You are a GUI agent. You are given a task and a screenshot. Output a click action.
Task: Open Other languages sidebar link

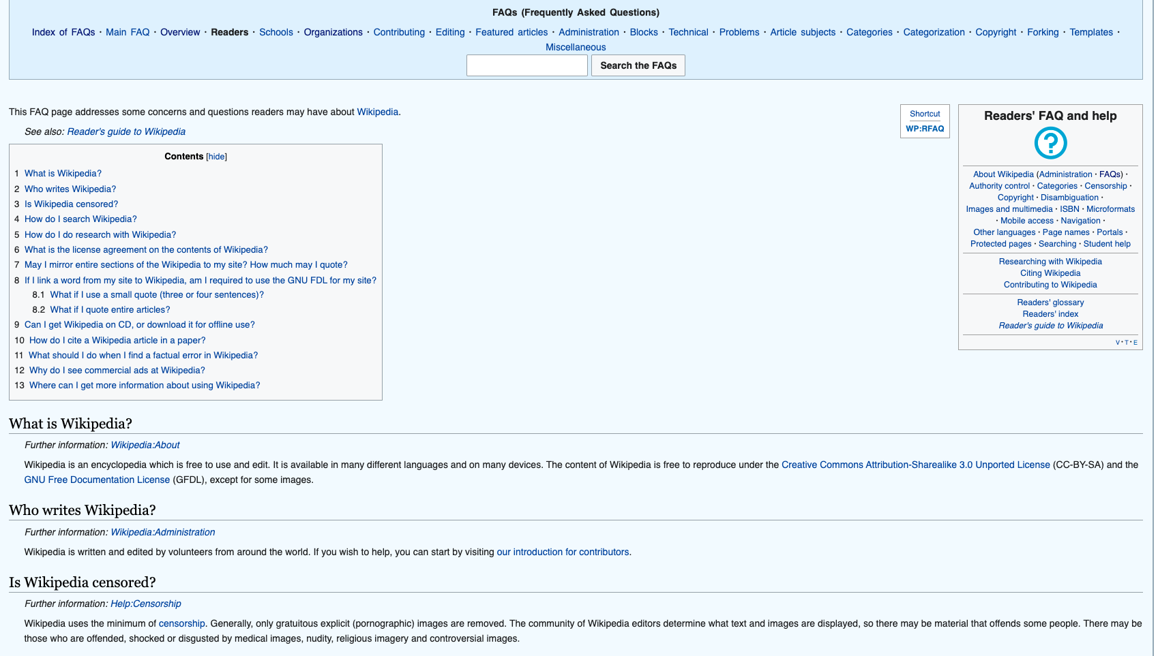pyautogui.click(x=1004, y=232)
